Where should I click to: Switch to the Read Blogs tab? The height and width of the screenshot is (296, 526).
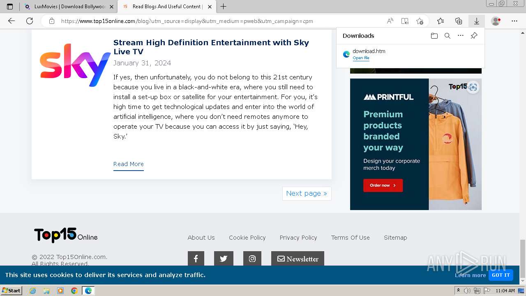166,7
